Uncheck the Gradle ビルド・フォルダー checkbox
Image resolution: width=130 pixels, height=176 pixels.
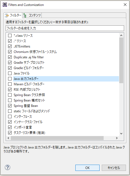point(10,68)
